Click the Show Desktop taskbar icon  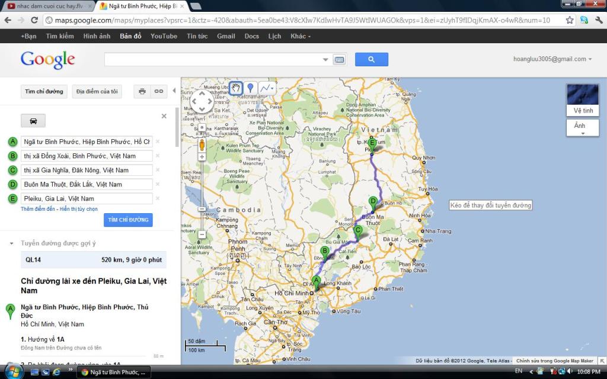[x=35, y=372]
